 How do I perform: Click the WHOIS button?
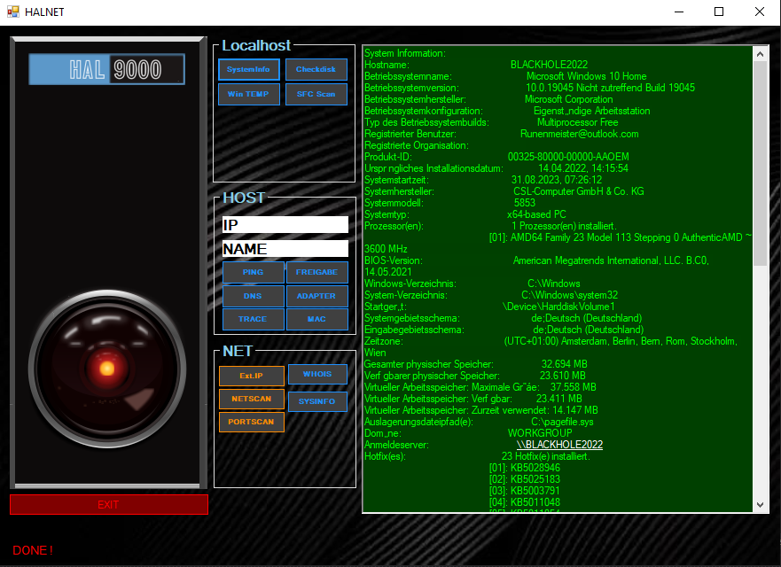(317, 374)
